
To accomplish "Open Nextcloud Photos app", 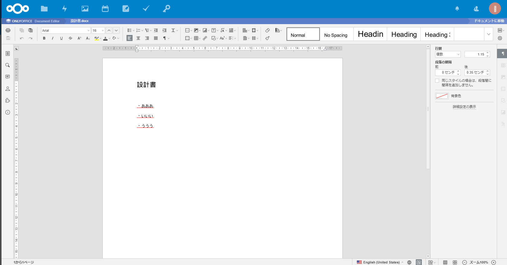I will click(85, 9).
